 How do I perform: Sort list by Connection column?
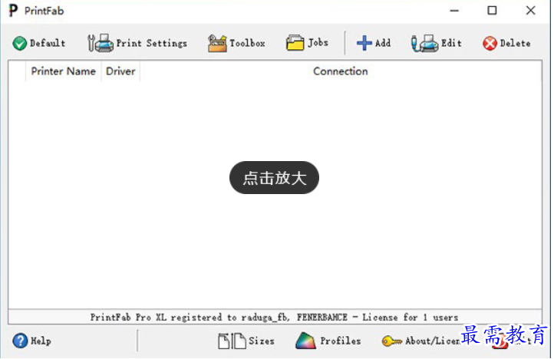coord(340,71)
